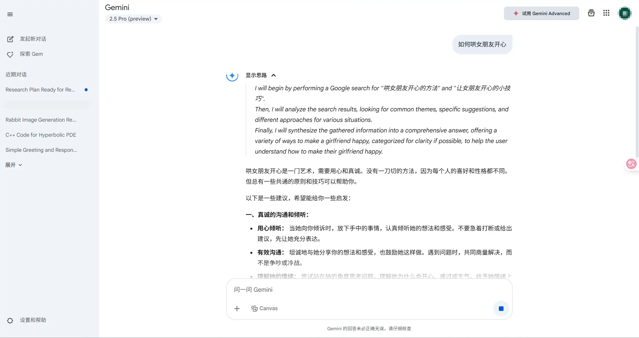
Task: Click 发起新对话 label
Action: click(33, 39)
